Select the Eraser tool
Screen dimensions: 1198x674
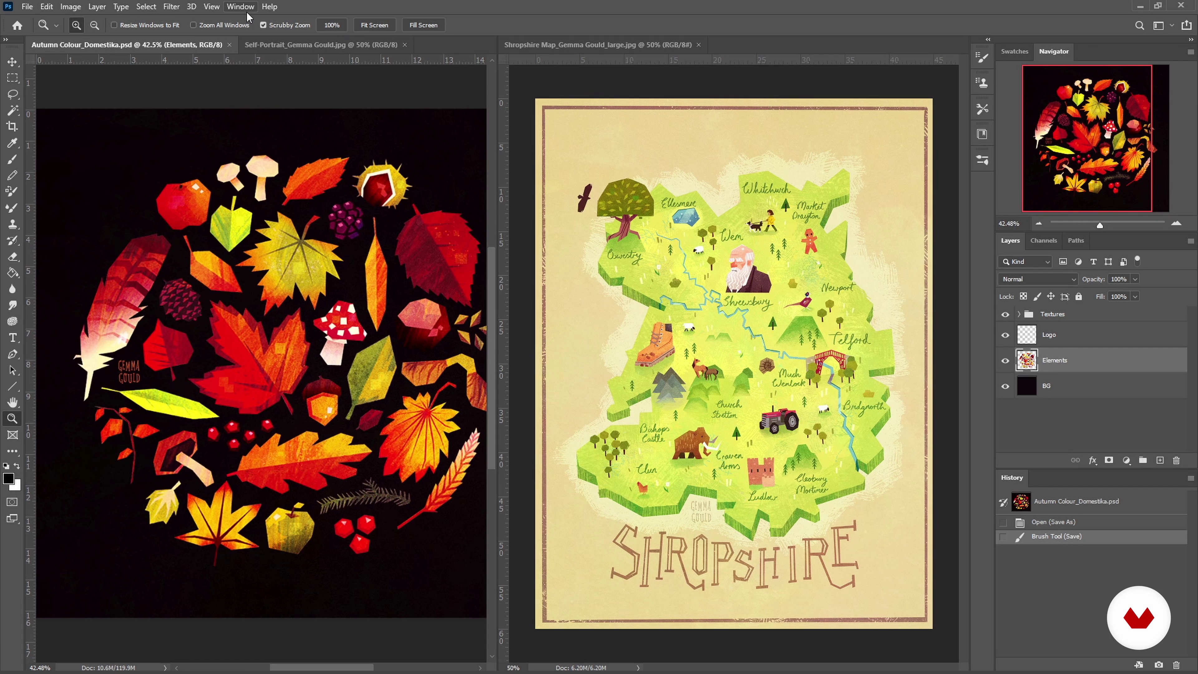(12, 257)
